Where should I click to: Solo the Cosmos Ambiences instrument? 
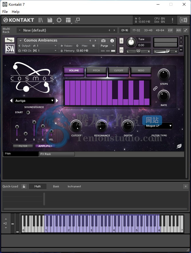point(121,41)
